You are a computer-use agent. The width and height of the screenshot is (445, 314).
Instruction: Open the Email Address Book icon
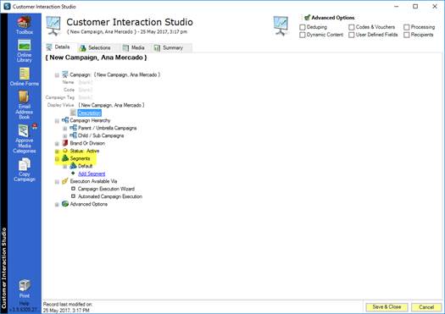[24, 97]
